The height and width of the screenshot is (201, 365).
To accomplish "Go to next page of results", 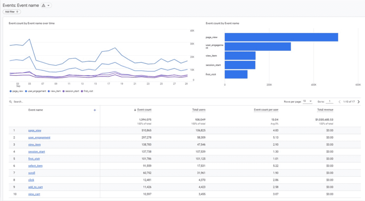I will [359, 102].
